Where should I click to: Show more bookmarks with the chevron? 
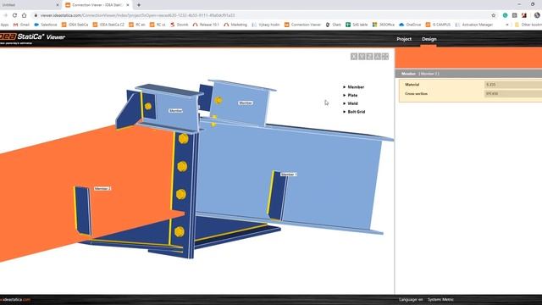507,25
